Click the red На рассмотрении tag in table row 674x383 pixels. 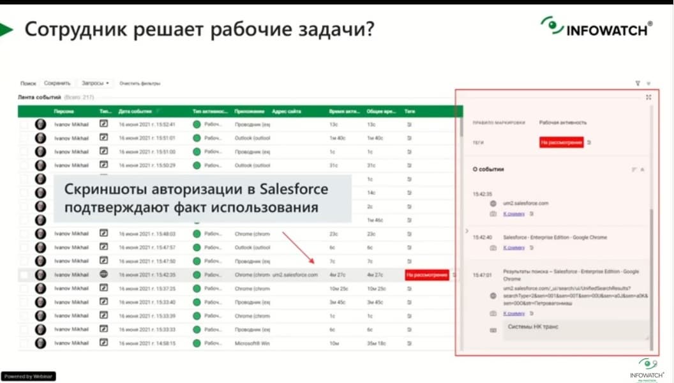click(x=427, y=274)
